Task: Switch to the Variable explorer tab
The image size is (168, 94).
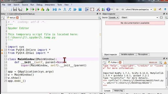Action: [128, 54]
